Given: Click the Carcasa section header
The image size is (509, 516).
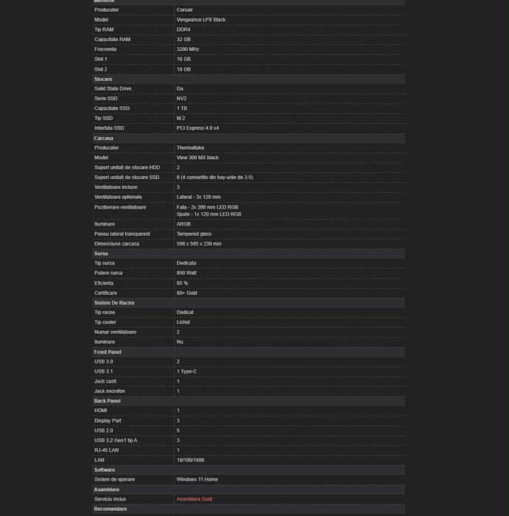Looking at the screenshot, I should point(104,138).
